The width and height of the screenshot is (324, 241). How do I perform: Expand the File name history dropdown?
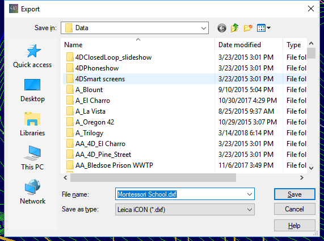(x=250, y=194)
